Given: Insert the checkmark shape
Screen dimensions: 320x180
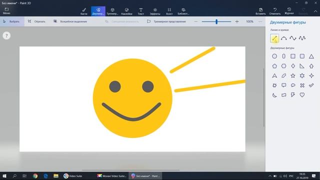Looking at the screenshot, I should click(311, 85).
